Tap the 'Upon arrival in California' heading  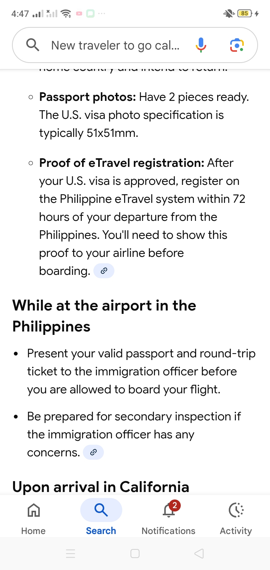pos(100,487)
